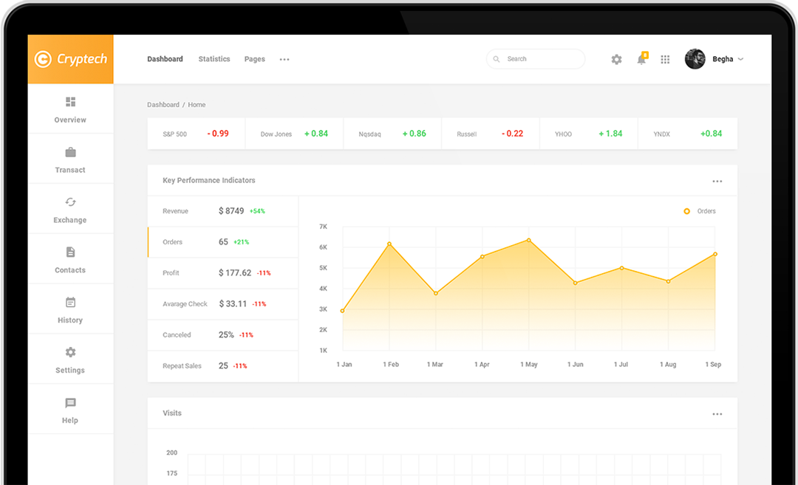Go to the Pages menu item
Image resolution: width=798 pixels, height=485 pixels.
pos(254,59)
